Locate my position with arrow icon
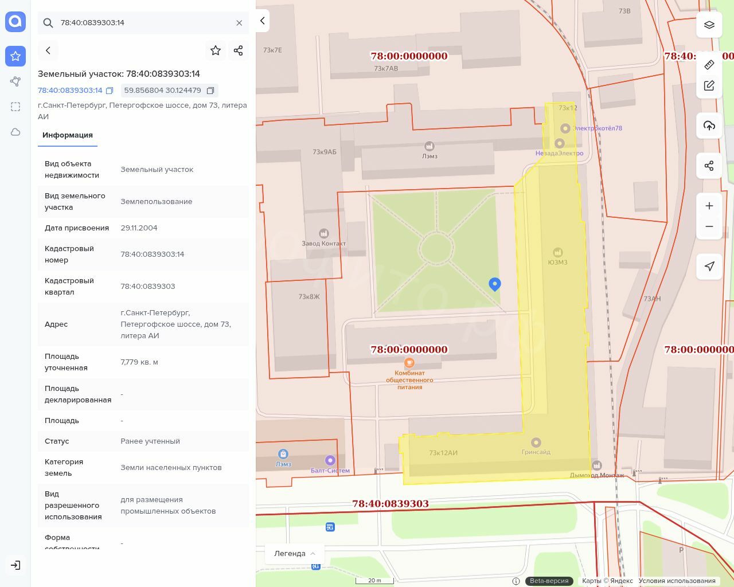734x587 pixels. 709,266
